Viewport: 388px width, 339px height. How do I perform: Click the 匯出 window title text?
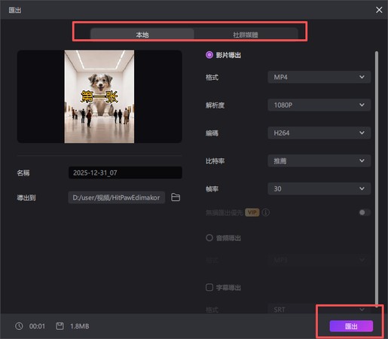pos(15,10)
